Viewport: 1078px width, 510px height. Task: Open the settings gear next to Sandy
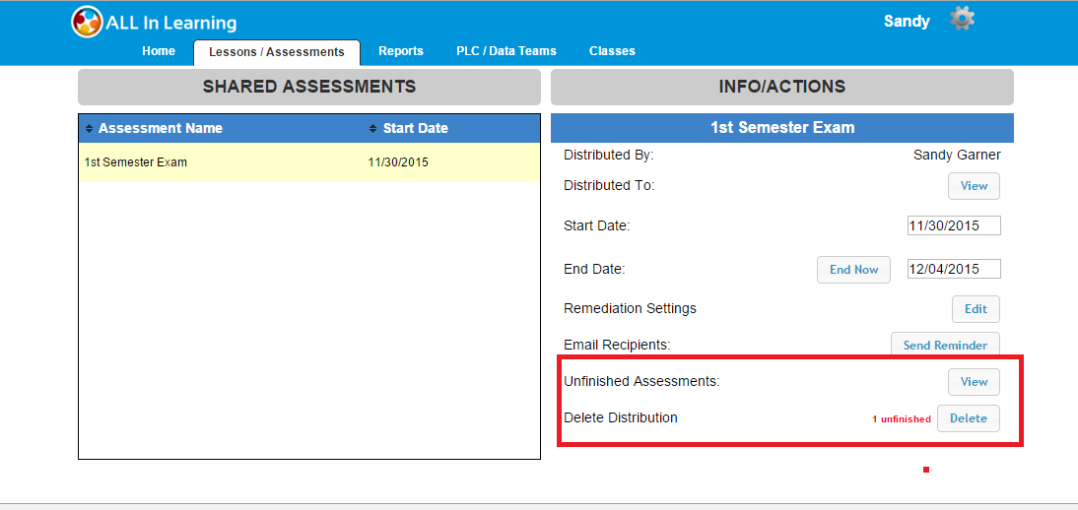pyautogui.click(x=962, y=19)
